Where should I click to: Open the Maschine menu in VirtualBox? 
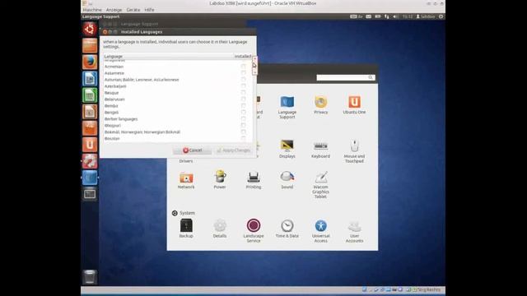(x=92, y=10)
